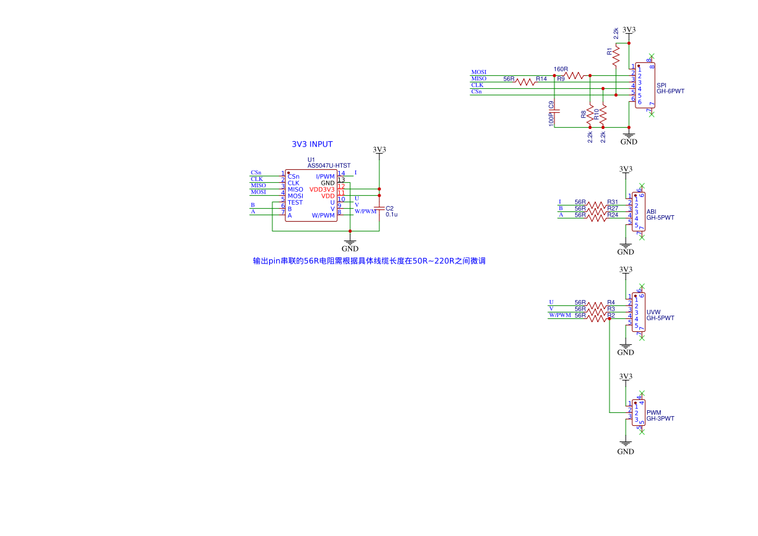Select the 'TEST' pin name in U1
Image resolution: width=758 pixels, height=536 pixels.
[295, 202]
